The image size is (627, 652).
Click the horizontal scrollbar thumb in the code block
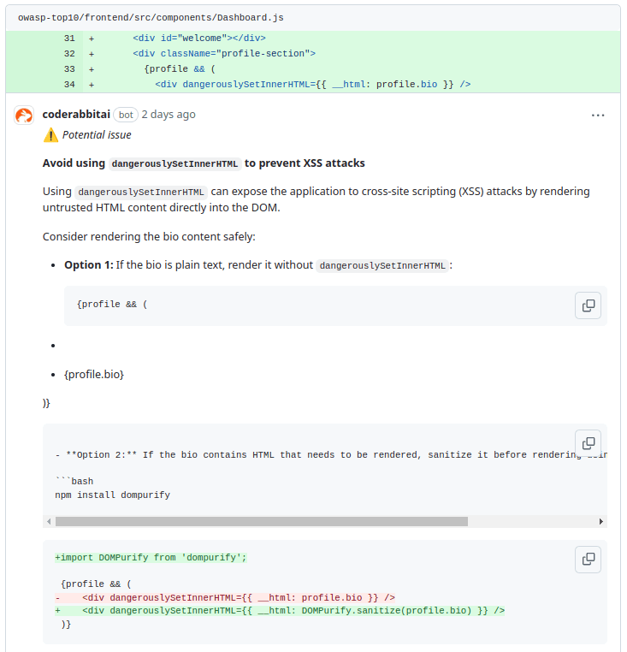point(261,521)
